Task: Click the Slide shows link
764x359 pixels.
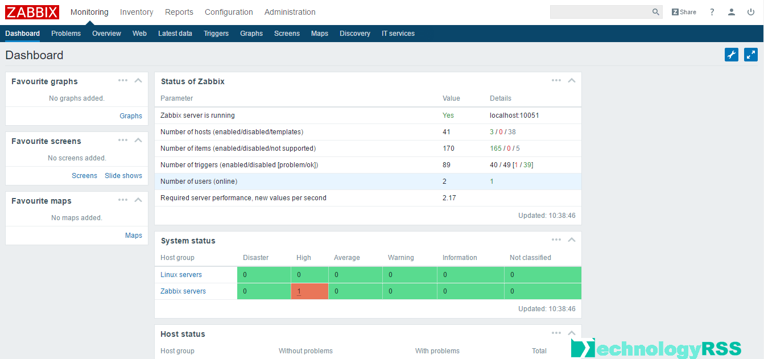Action: [x=123, y=176]
